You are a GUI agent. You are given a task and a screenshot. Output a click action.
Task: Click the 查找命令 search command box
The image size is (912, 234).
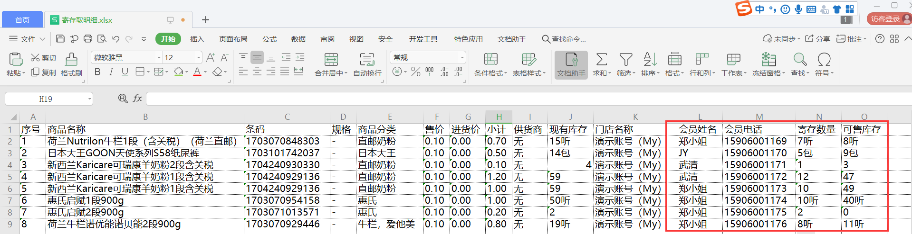[x=564, y=39]
